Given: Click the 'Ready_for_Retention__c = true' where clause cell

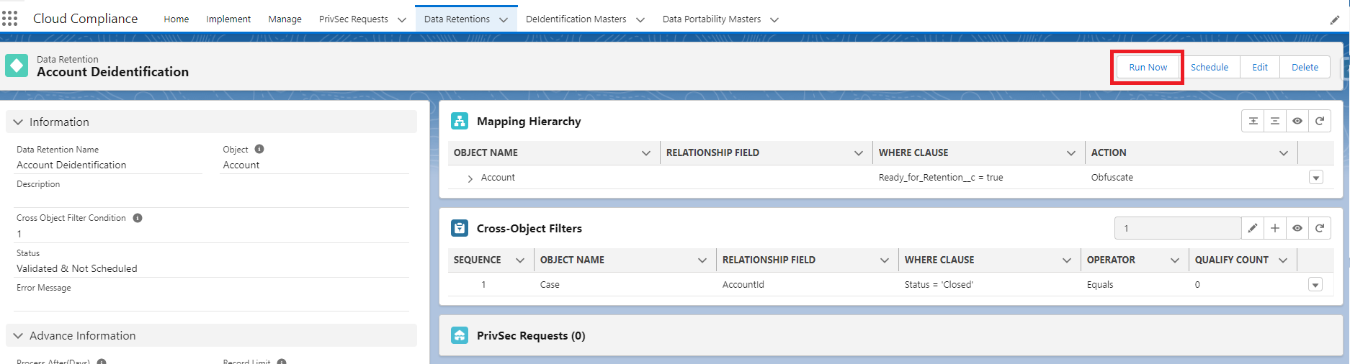Looking at the screenshot, I should click(x=941, y=178).
